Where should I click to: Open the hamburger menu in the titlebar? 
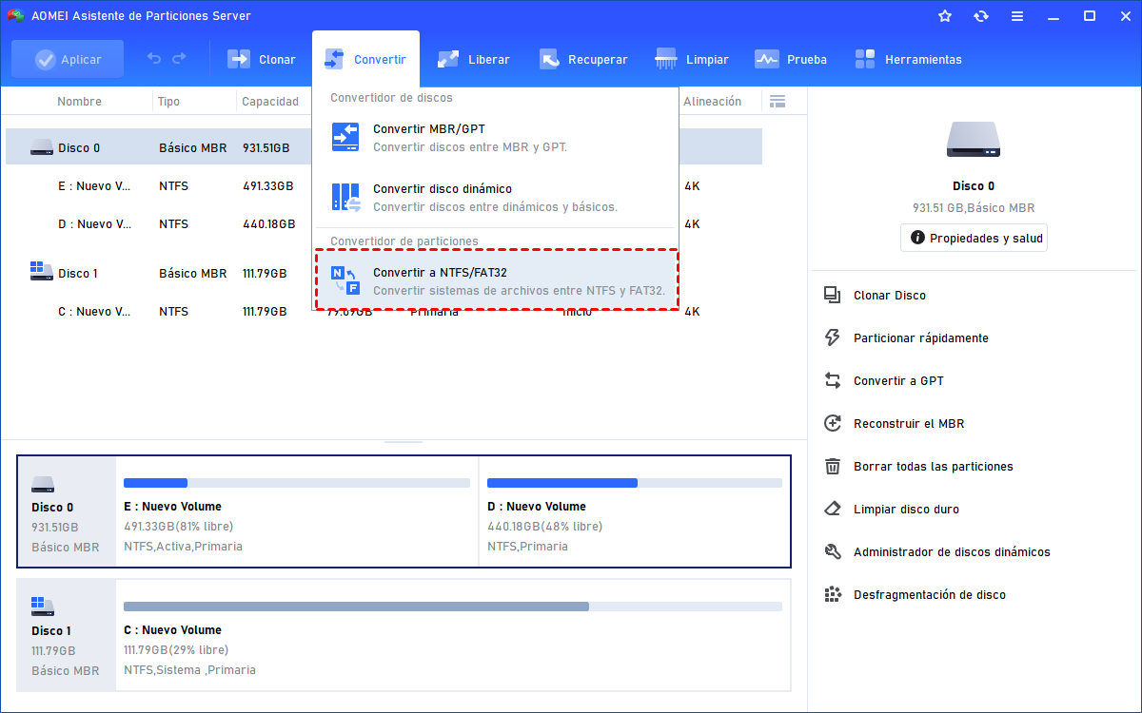click(x=1016, y=15)
